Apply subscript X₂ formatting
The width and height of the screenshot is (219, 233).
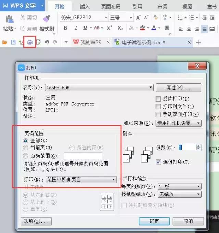[x=120, y=28]
